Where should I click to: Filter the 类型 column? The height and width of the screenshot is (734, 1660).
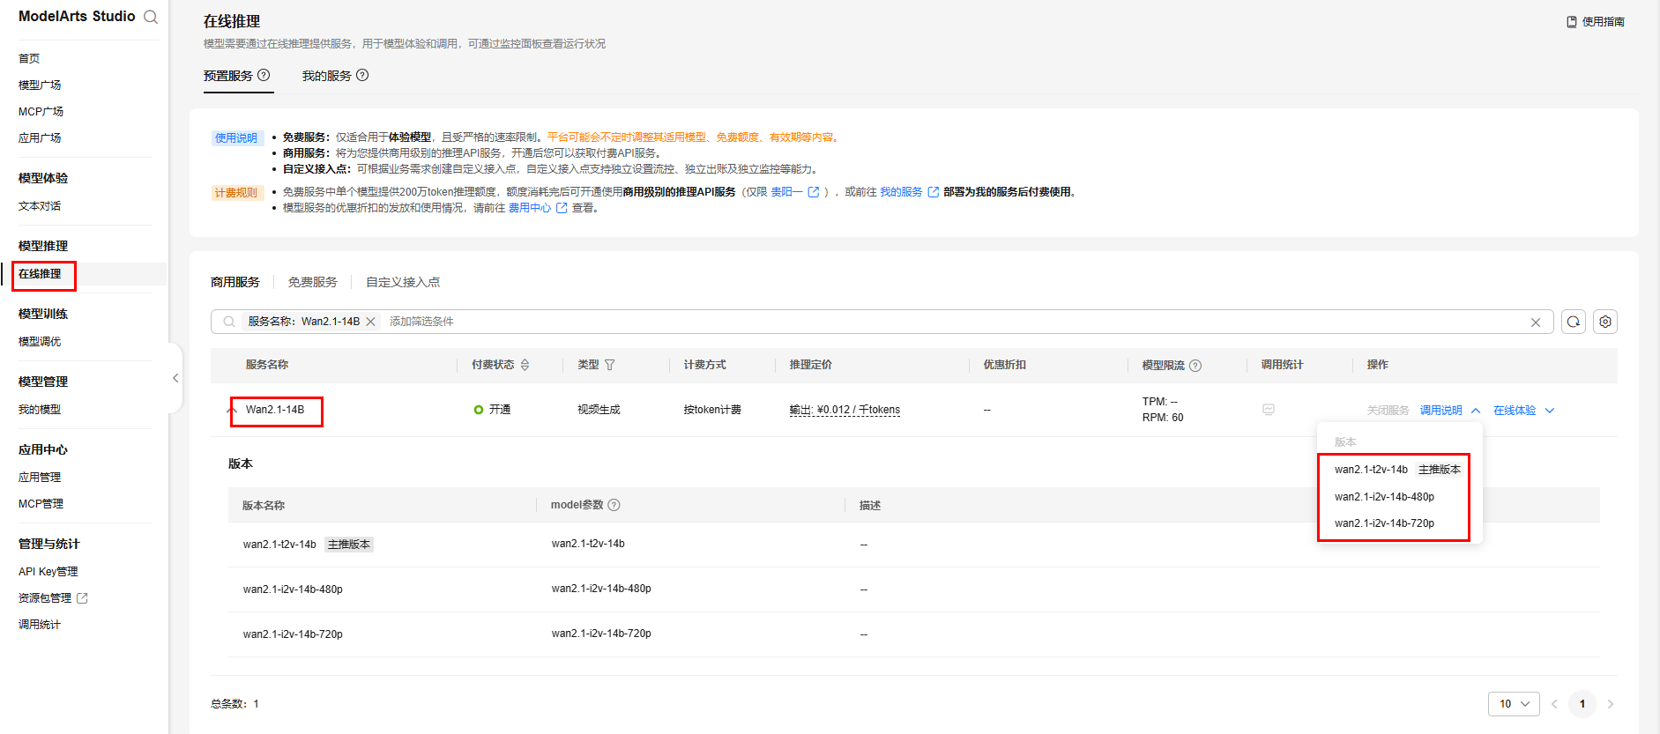pos(610,365)
